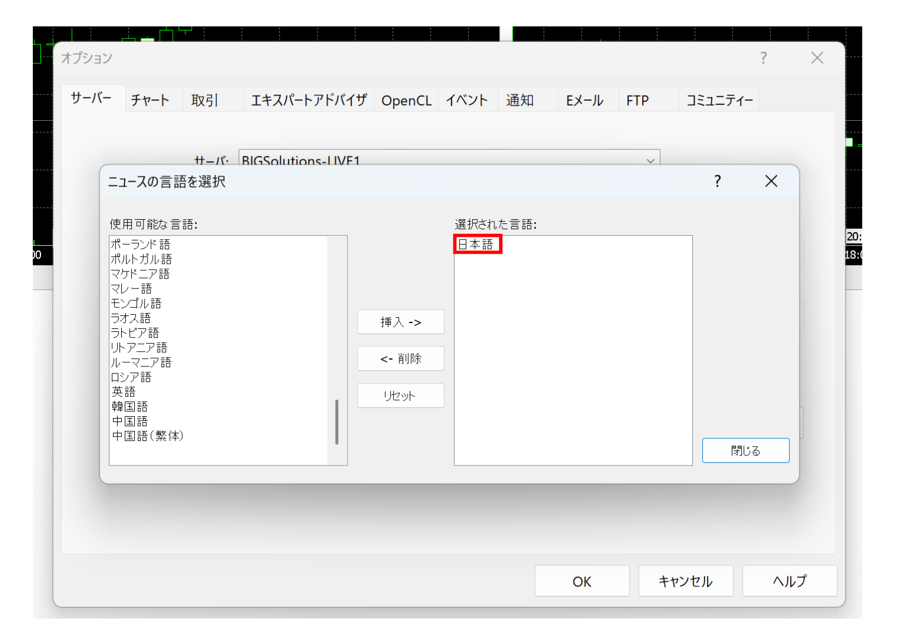898x632 pixels.
Task: Click the キャンセル button
Action: pyautogui.click(x=685, y=581)
